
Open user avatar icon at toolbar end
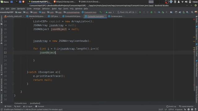tap(196, 12)
